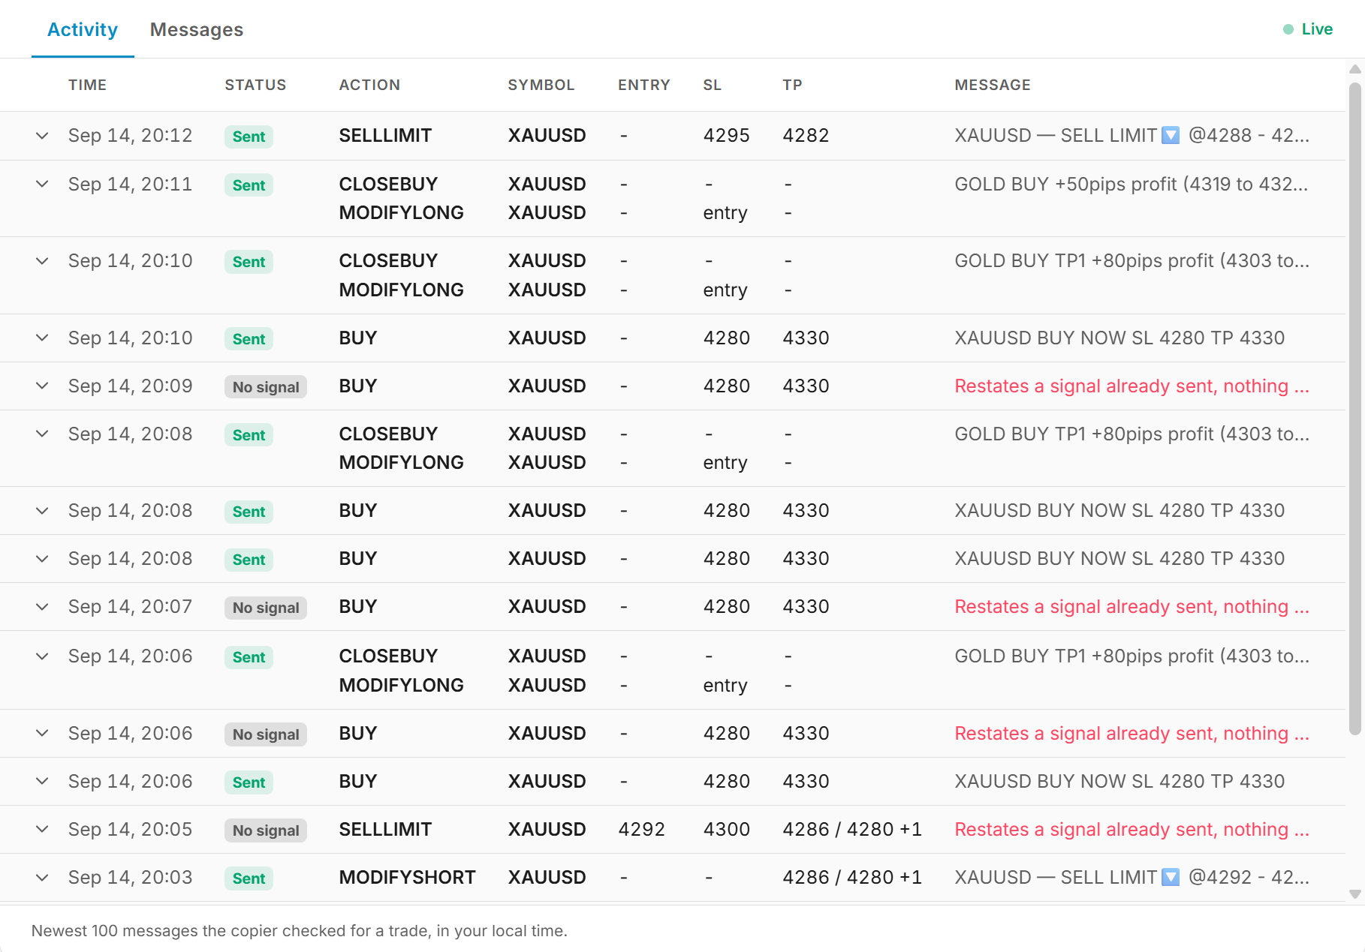Select the Activity tab

pyautogui.click(x=83, y=29)
